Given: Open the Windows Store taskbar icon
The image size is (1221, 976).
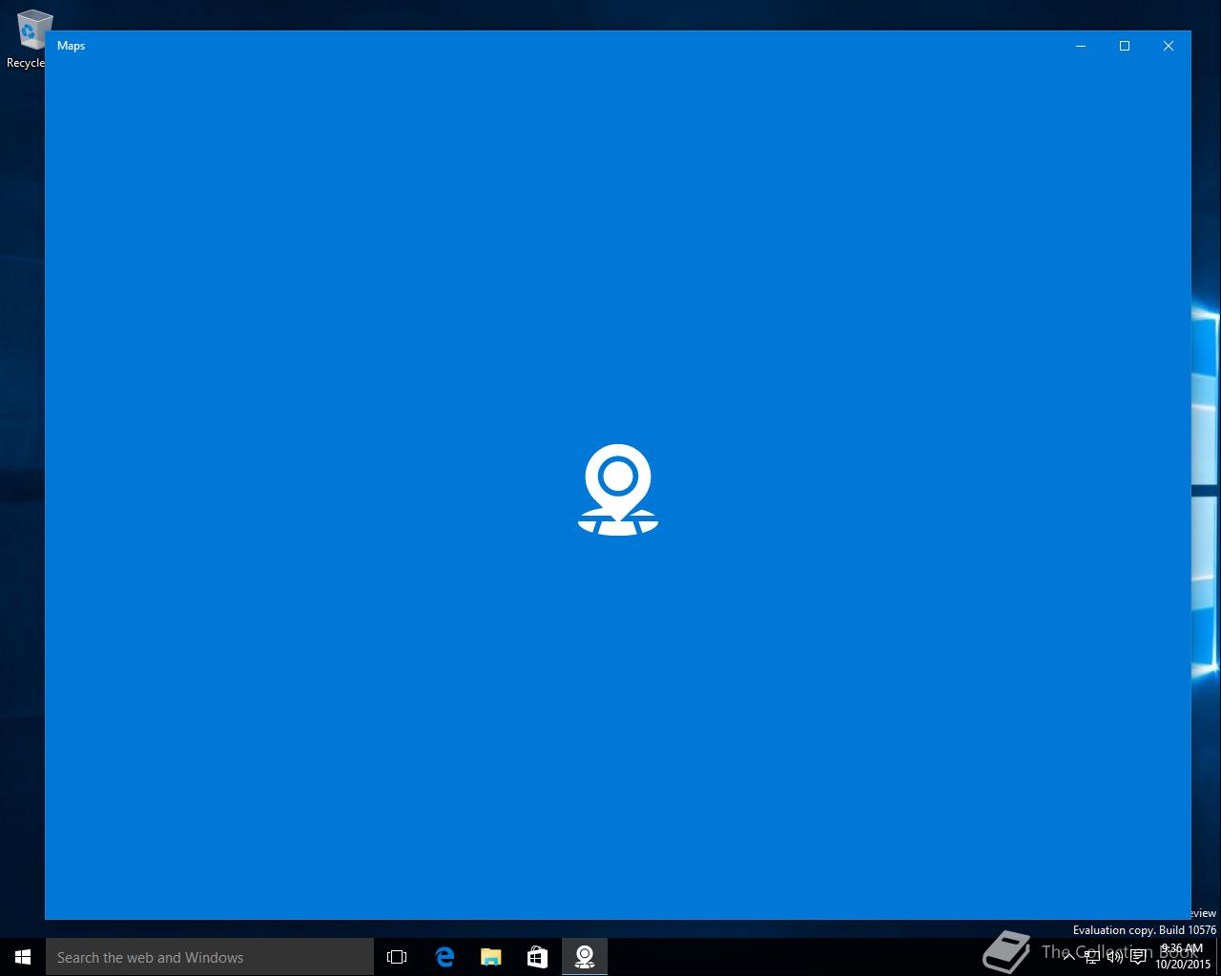Looking at the screenshot, I should 538,957.
